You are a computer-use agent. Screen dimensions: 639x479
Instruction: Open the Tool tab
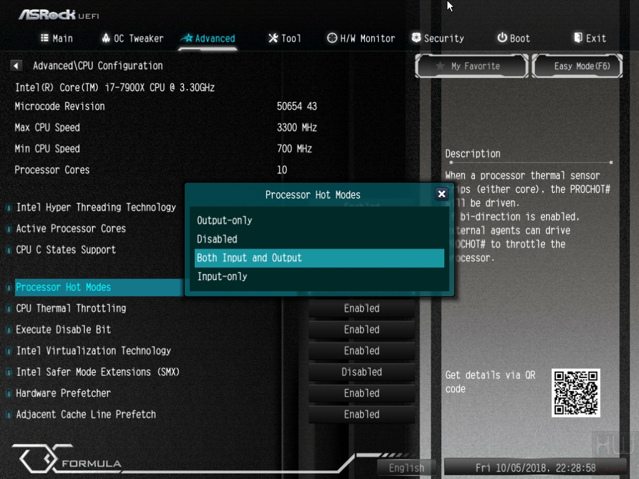tap(285, 38)
